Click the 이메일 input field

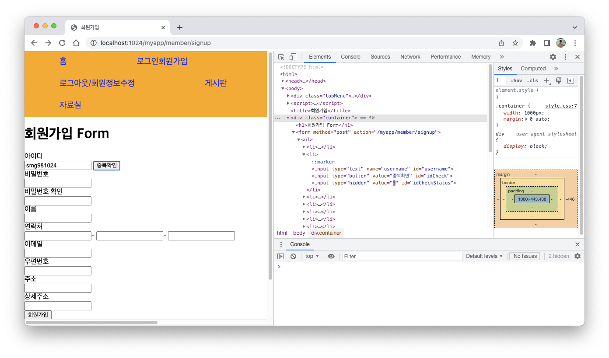pyautogui.click(x=58, y=253)
